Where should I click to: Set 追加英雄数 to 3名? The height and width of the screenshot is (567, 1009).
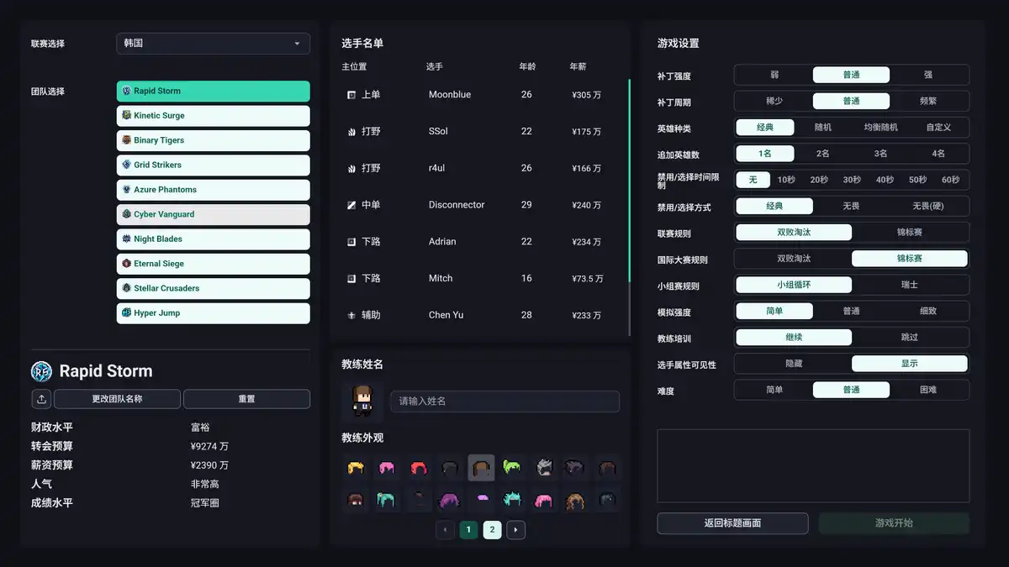pyautogui.click(x=880, y=154)
